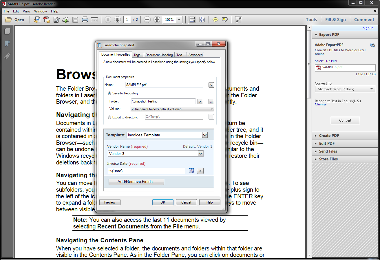Switch to read mode icon
380x260 pixels.
click(238, 20)
